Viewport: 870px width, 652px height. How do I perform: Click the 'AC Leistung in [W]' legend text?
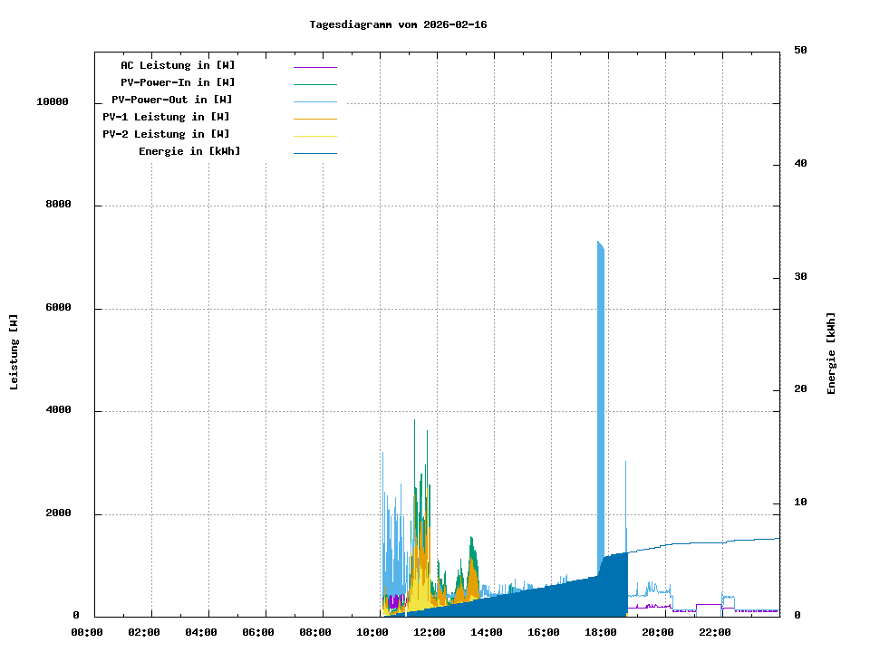[178, 65]
